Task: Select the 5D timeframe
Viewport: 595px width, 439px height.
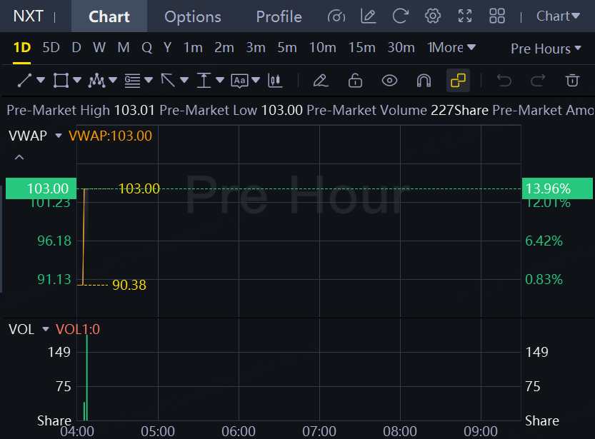Action: 51,47
